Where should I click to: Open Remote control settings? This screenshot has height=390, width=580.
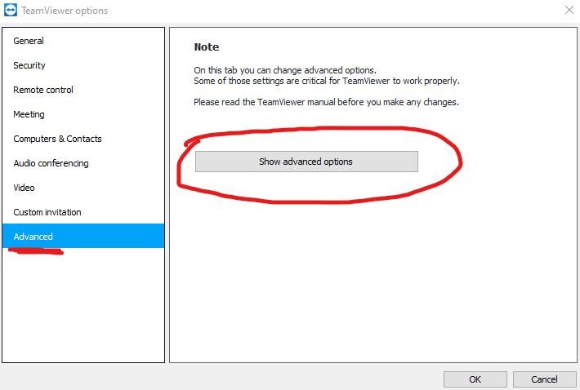pyautogui.click(x=83, y=90)
